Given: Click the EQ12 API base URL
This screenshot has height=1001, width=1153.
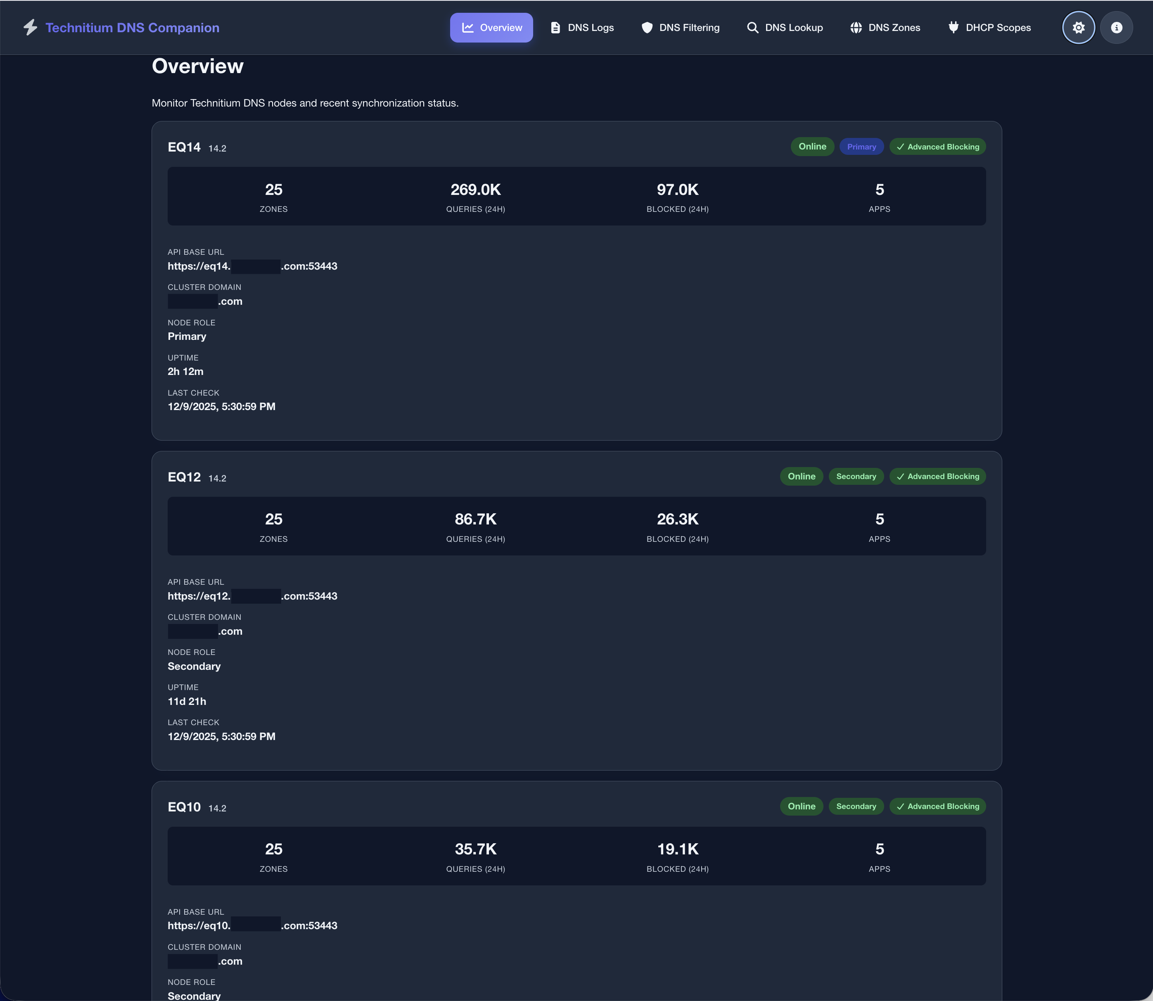Looking at the screenshot, I should [x=252, y=596].
